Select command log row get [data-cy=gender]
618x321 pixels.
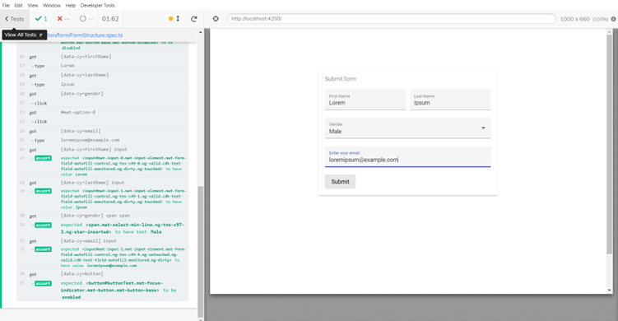103,94
